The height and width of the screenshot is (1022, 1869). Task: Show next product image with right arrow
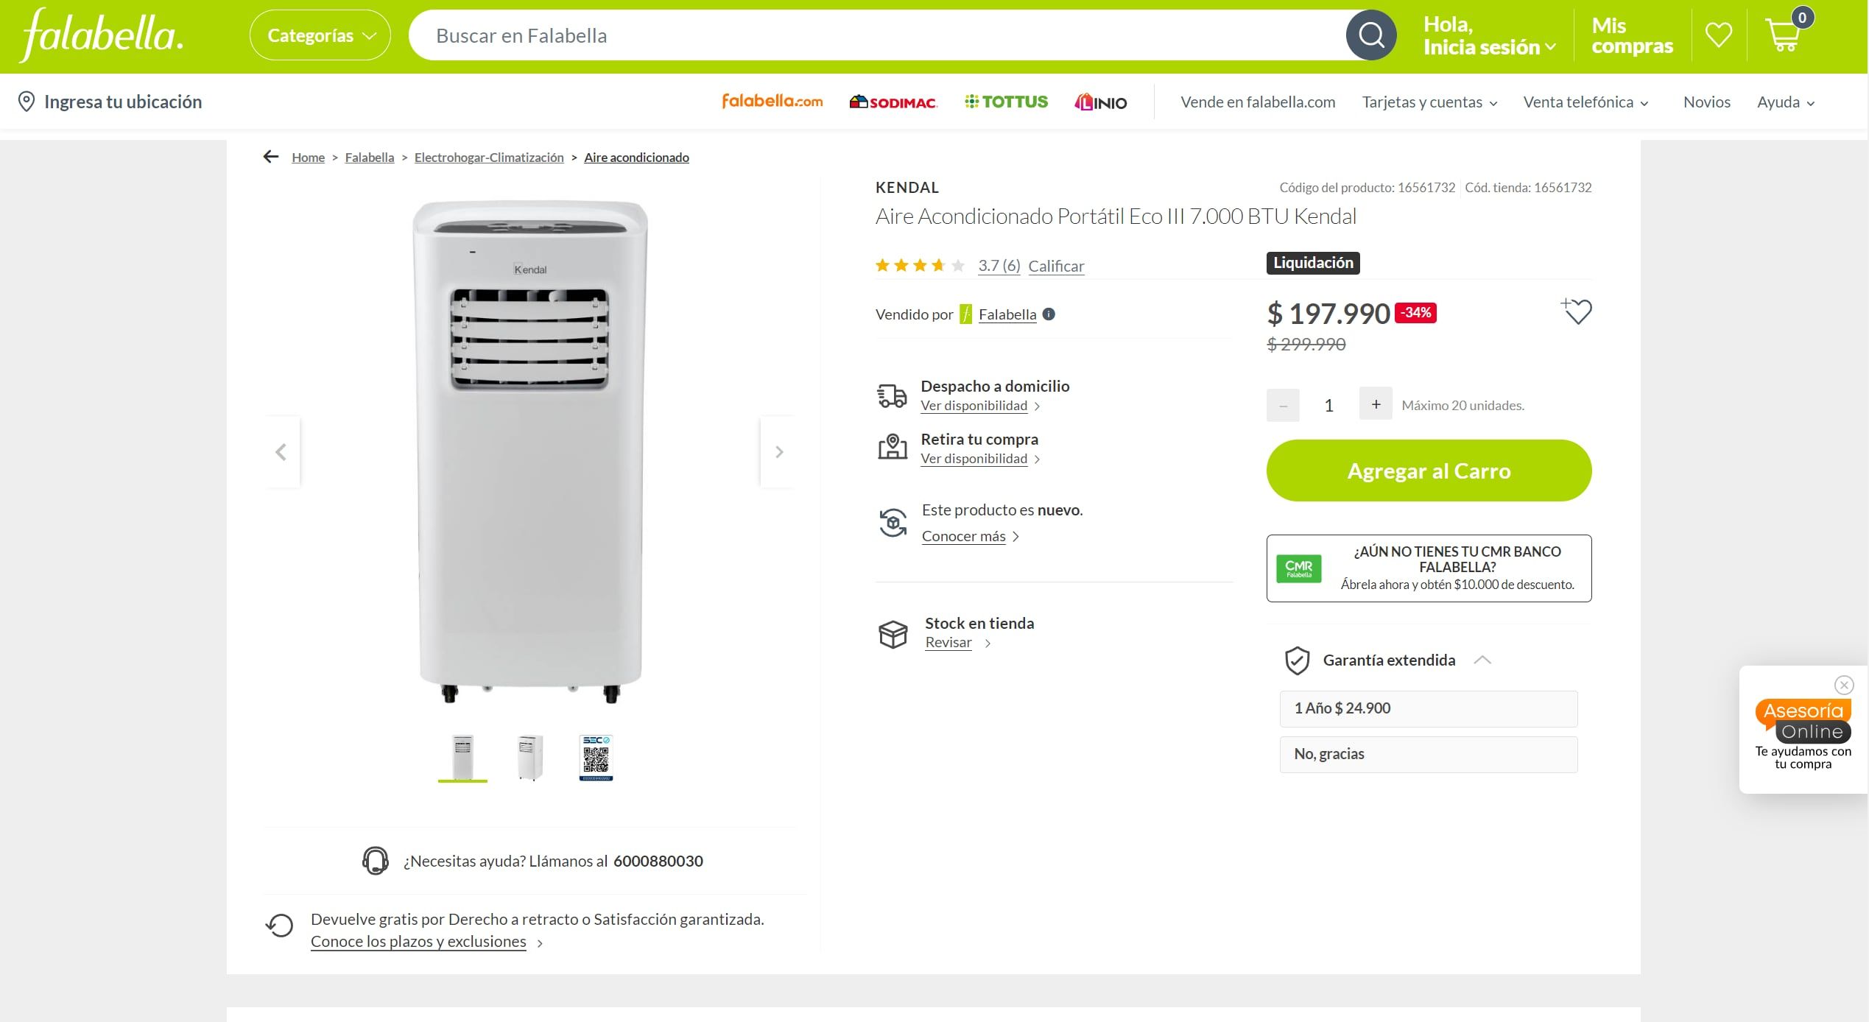[778, 452]
